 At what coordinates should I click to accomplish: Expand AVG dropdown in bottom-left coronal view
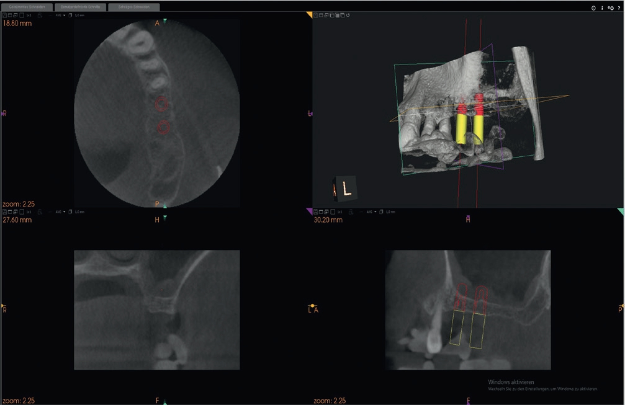60,211
